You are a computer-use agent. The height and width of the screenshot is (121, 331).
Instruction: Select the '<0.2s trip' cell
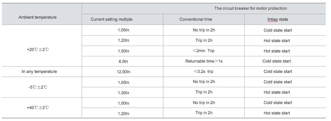204,71
